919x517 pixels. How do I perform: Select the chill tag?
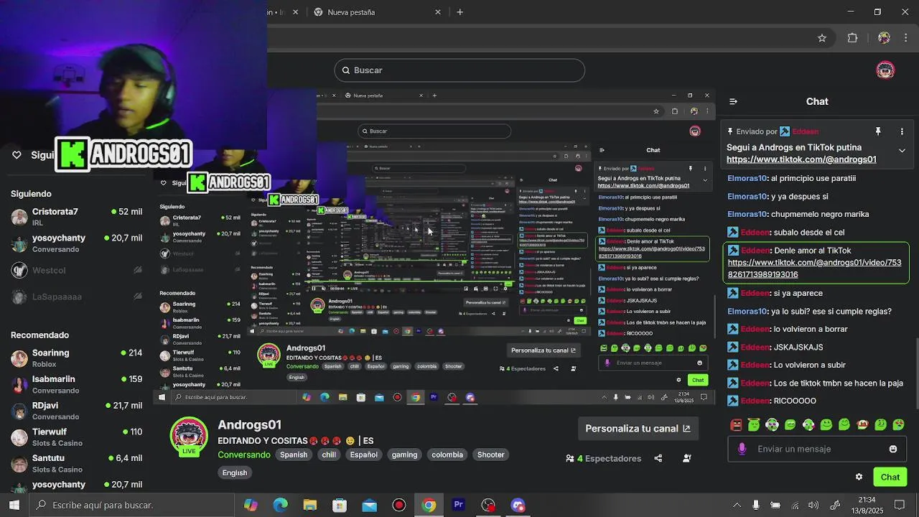[329, 455]
